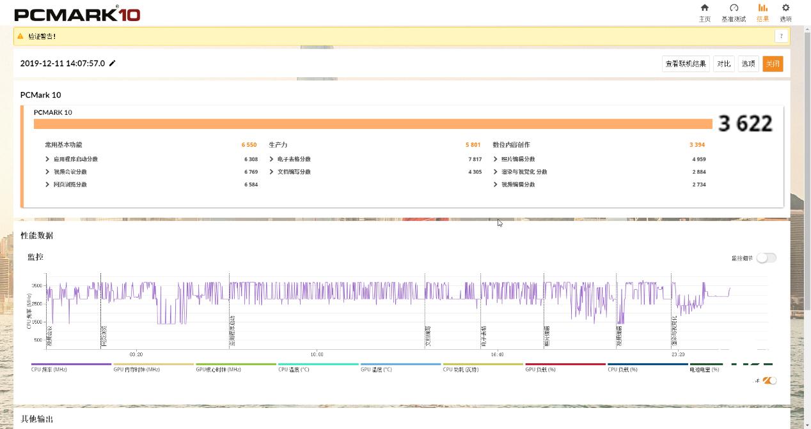The height and width of the screenshot is (429, 811).
Task: Click the 对比 compare button
Action: coord(723,64)
